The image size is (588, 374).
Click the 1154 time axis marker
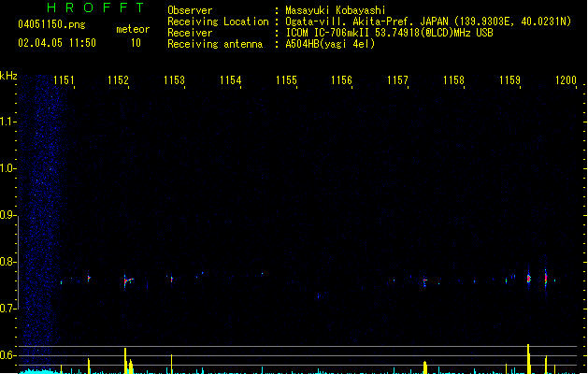(230, 80)
